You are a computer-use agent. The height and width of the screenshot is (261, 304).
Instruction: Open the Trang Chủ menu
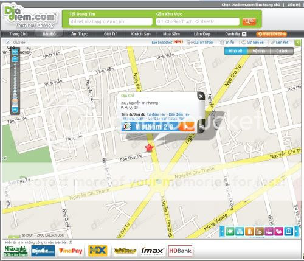[x=18, y=34]
